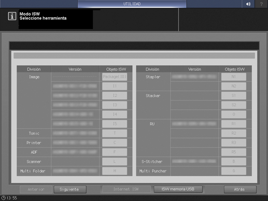
Task: Open the help question mark icon
Action: tap(261, 4)
